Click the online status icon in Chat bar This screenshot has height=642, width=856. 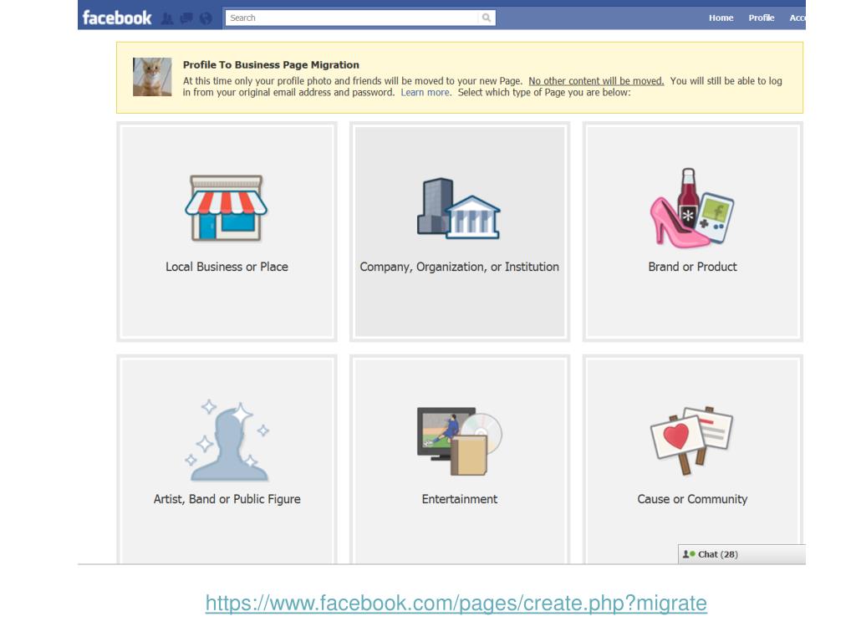[689, 554]
